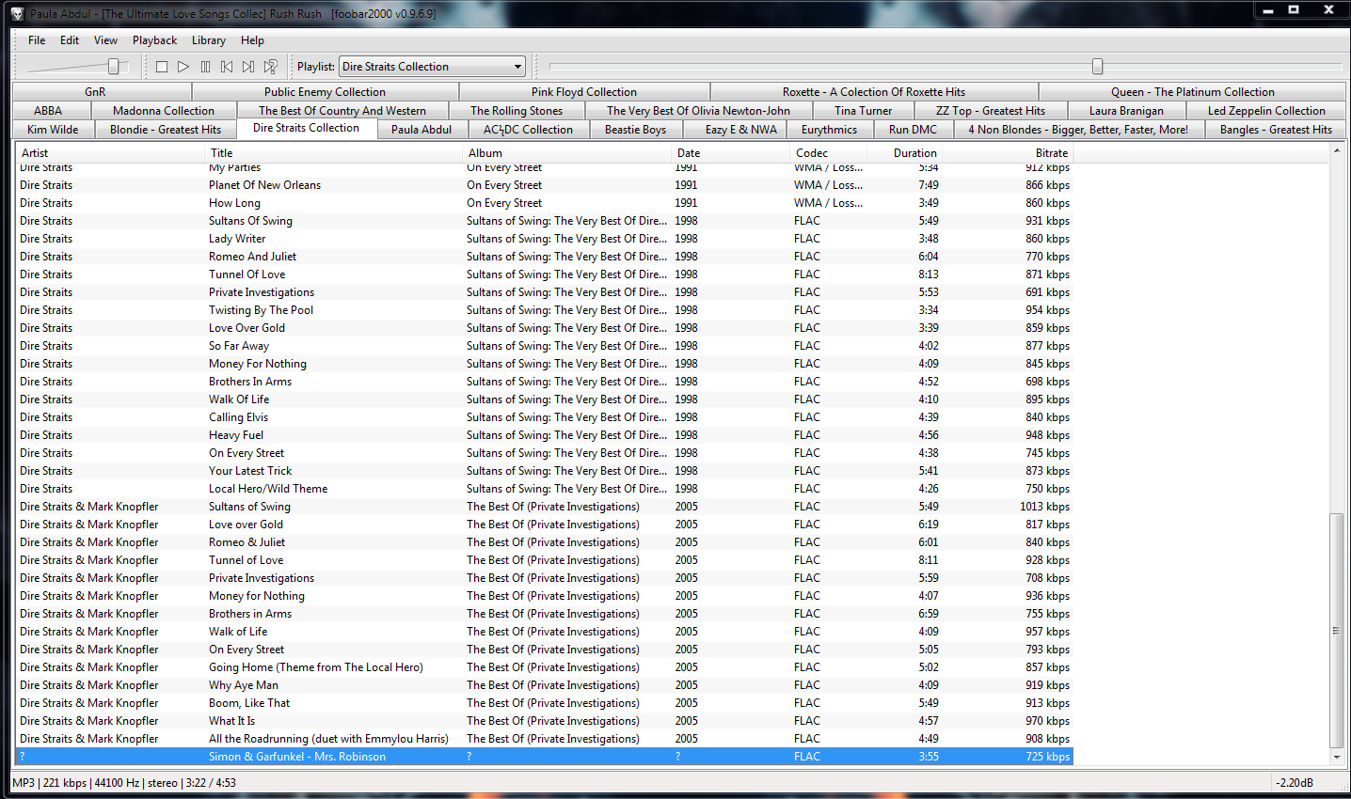Open the AC/DC Collection tab
Viewport: 1351px width, 799px height.
click(x=528, y=130)
